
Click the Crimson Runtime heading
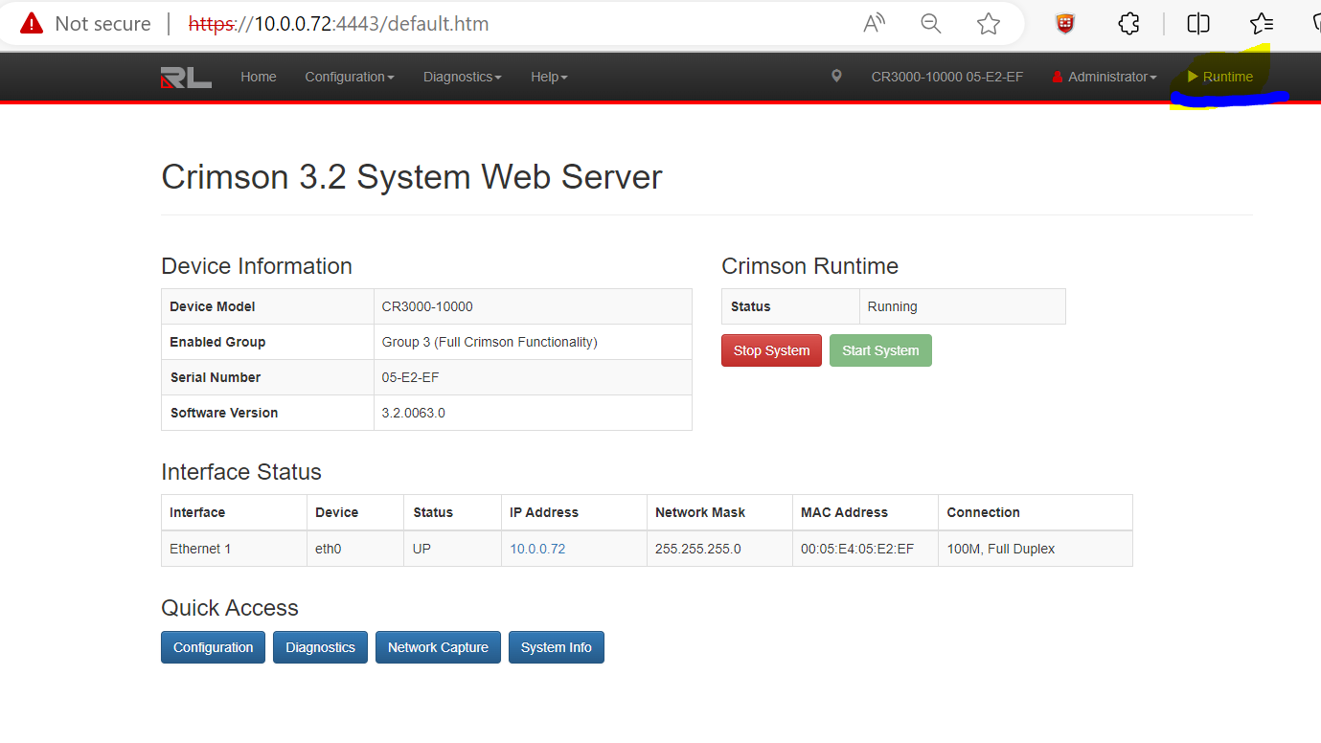pos(809,266)
